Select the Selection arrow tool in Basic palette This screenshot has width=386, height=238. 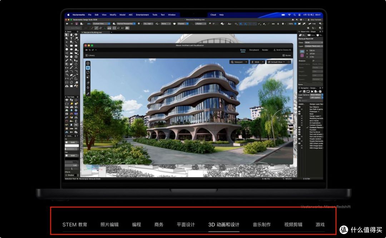pos(67,35)
